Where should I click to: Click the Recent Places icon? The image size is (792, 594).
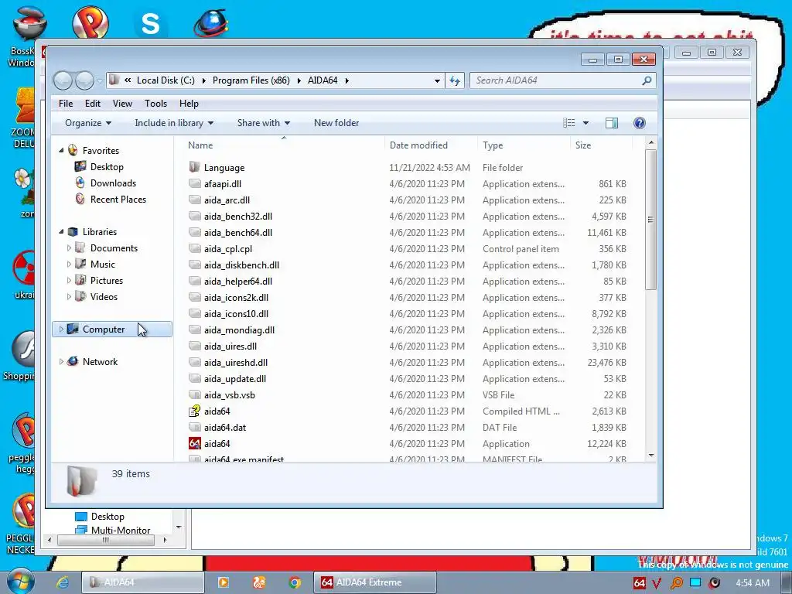pyautogui.click(x=80, y=199)
